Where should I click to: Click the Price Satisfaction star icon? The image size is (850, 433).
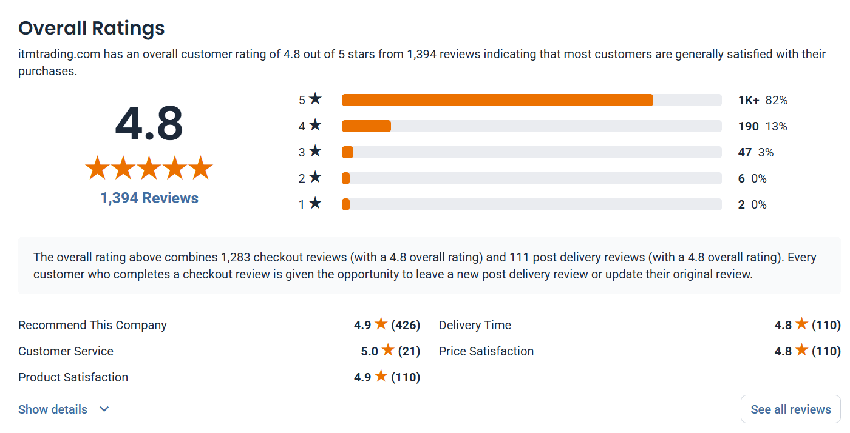pyautogui.click(x=801, y=351)
